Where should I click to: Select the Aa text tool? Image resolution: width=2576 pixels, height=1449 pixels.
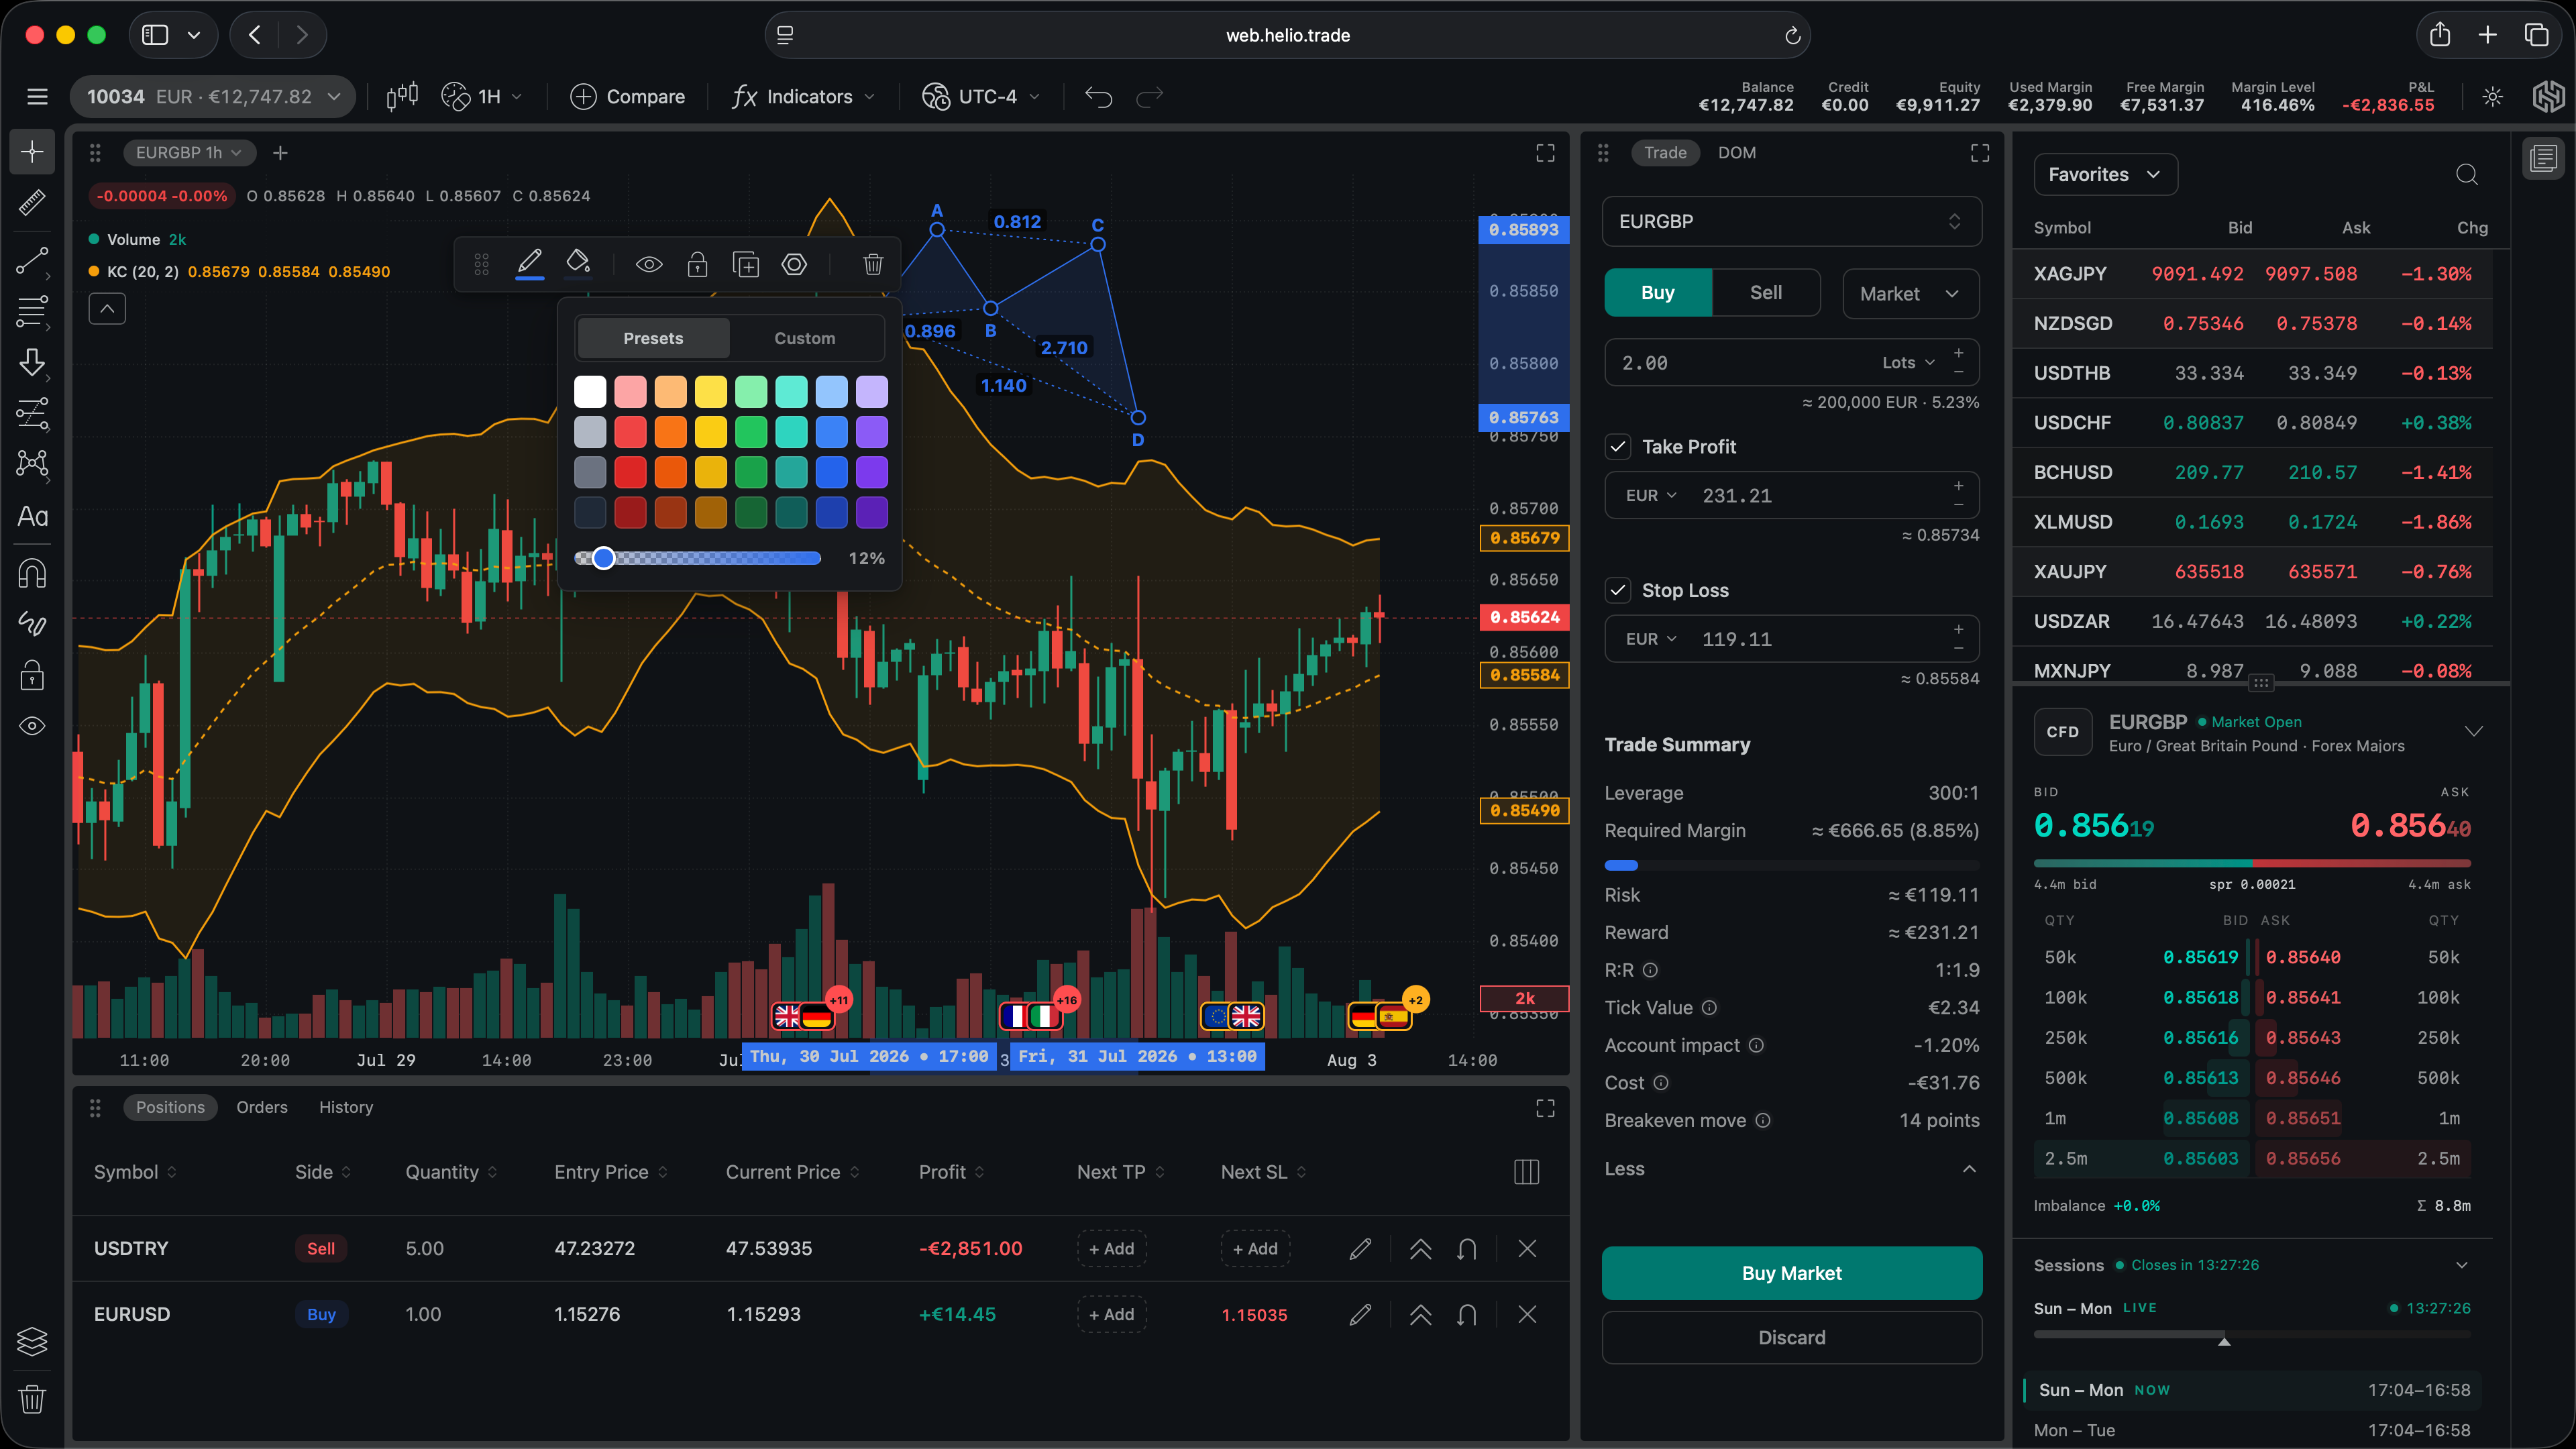tap(32, 517)
